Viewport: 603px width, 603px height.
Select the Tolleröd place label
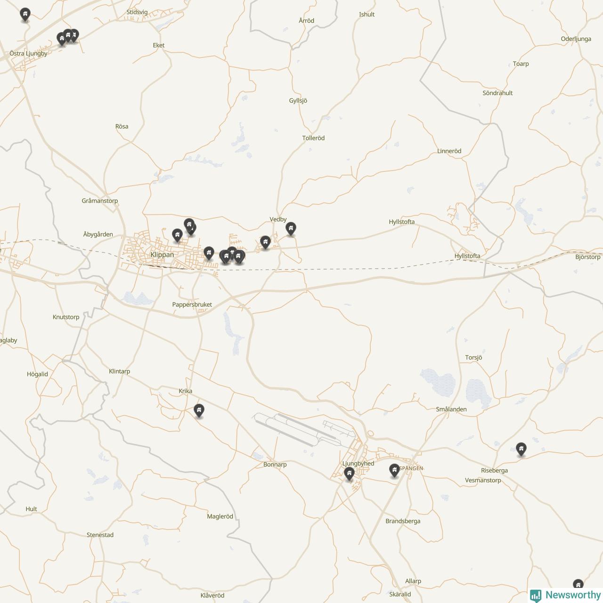pyautogui.click(x=313, y=138)
